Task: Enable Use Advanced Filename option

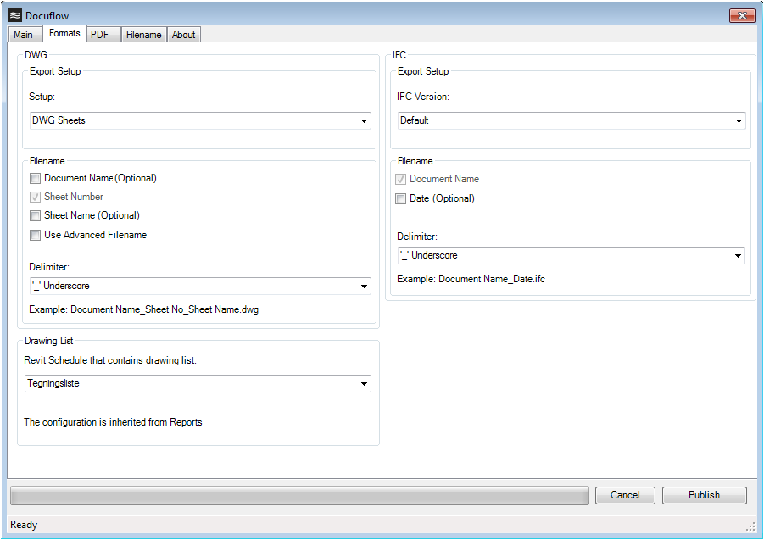Action: pos(35,235)
